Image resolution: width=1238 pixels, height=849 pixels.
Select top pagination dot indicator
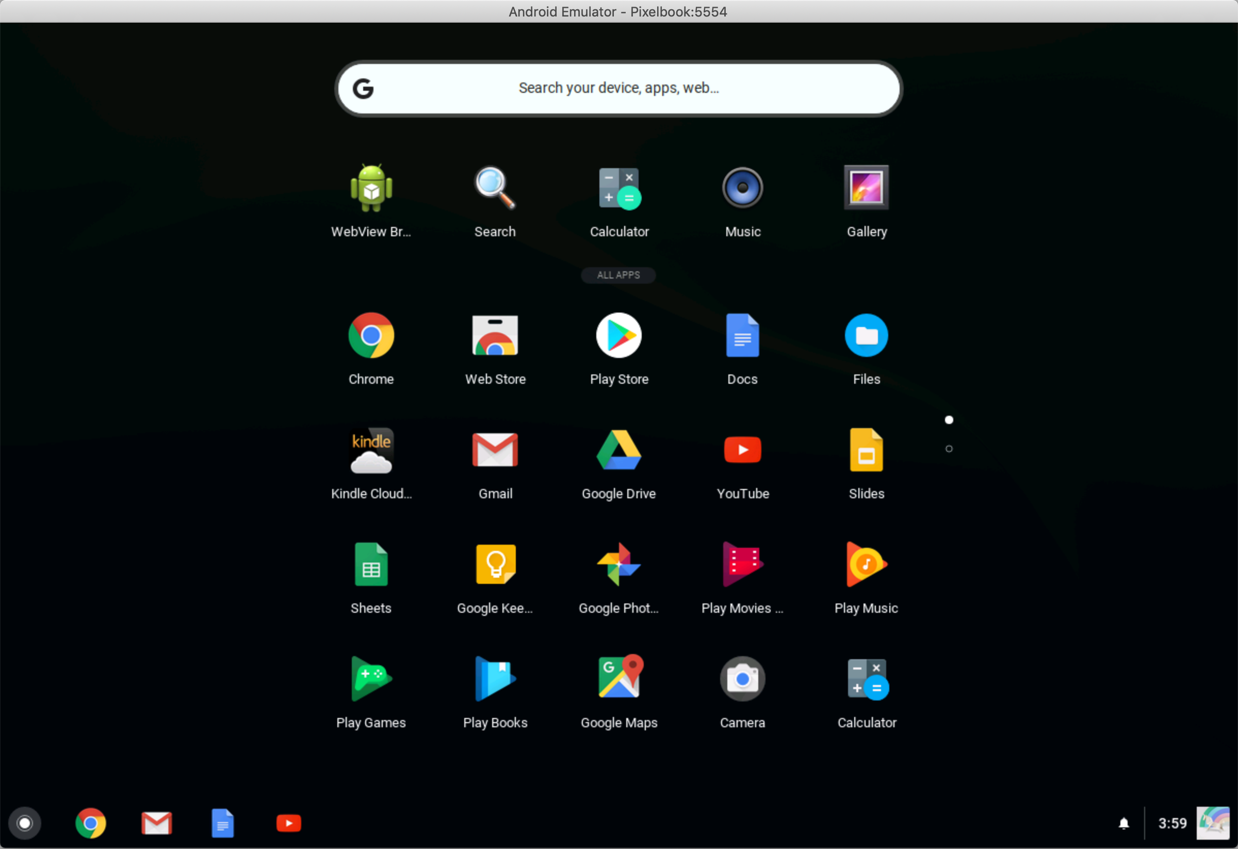tap(949, 421)
